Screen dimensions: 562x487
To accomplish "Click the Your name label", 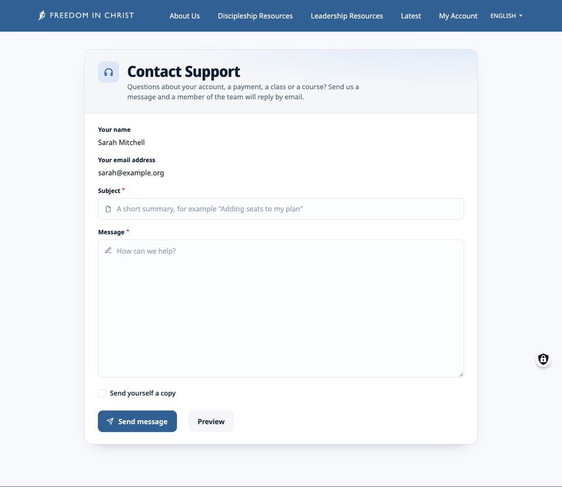I will (x=114, y=130).
